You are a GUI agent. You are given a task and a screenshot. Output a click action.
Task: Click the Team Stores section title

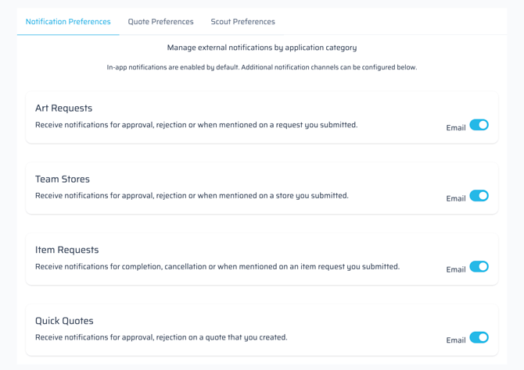pyautogui.click(x=63, y=180)
